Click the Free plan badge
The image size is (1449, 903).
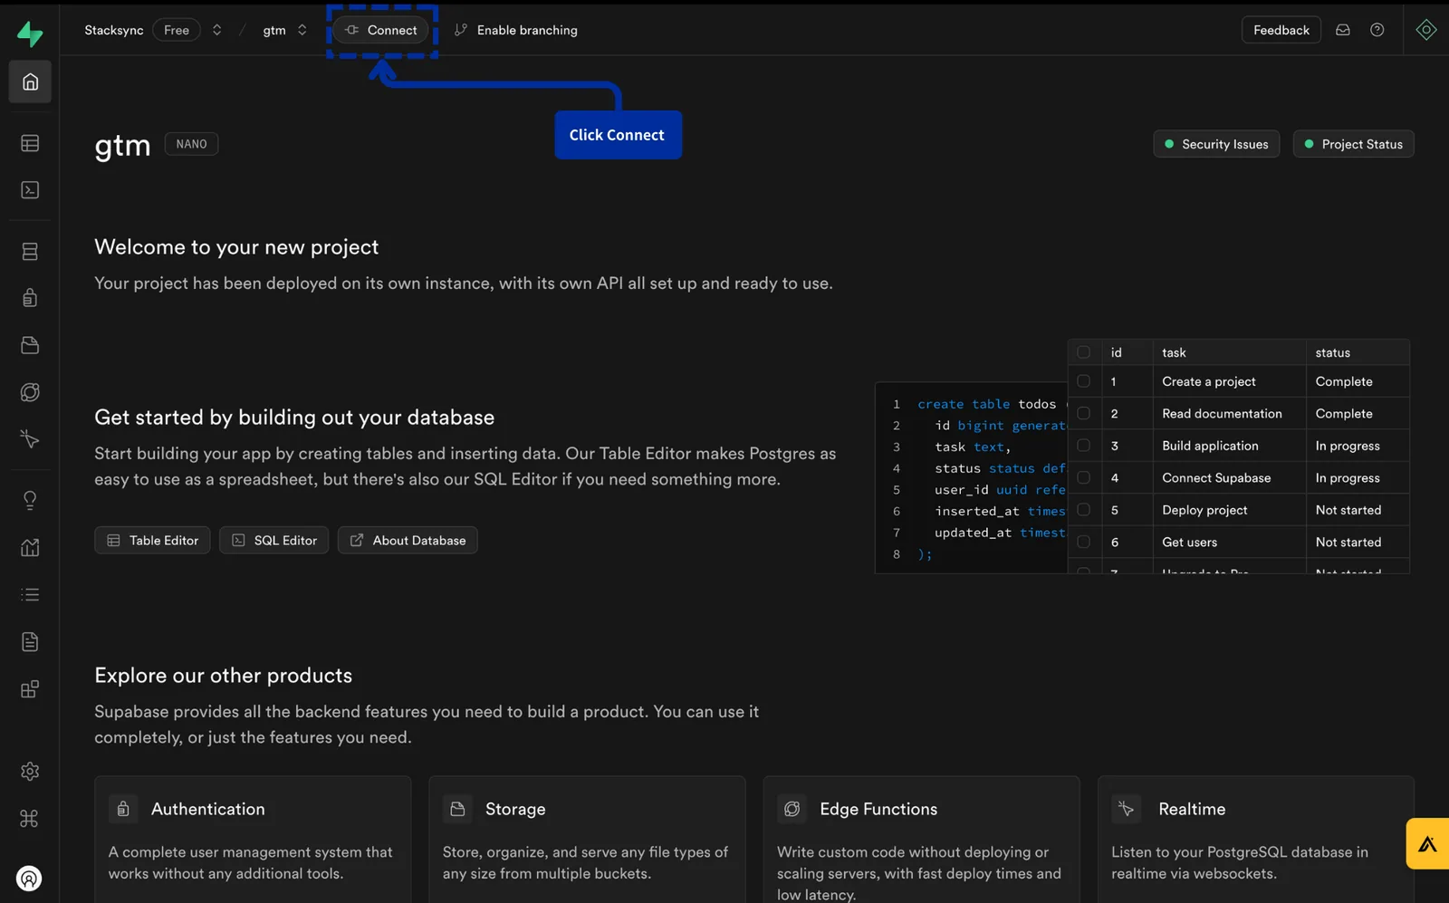[x=177, y=30]
